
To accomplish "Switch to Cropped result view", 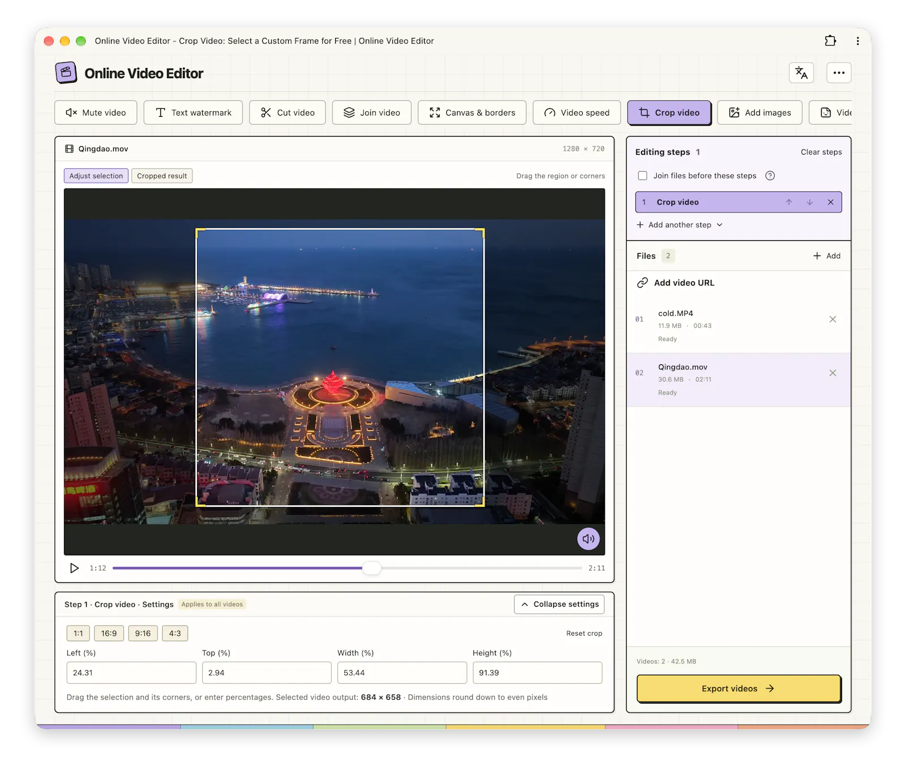I will [x=162, y=176].
